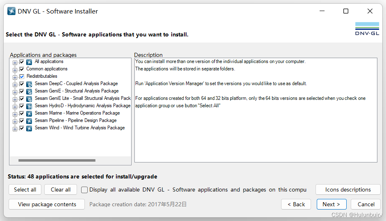This screenshot has width=386, height=221.
Task: Expand the Sesam HydroD tree node
Action: pyautogui.click(x=15, y=107)
